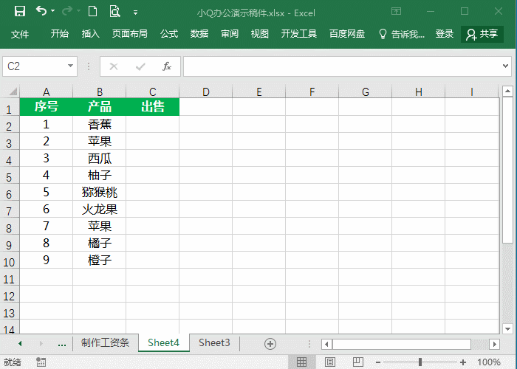This screenshot has width=517, height=369.
Task: Open the 数据 tab
Action: (199, 34)
